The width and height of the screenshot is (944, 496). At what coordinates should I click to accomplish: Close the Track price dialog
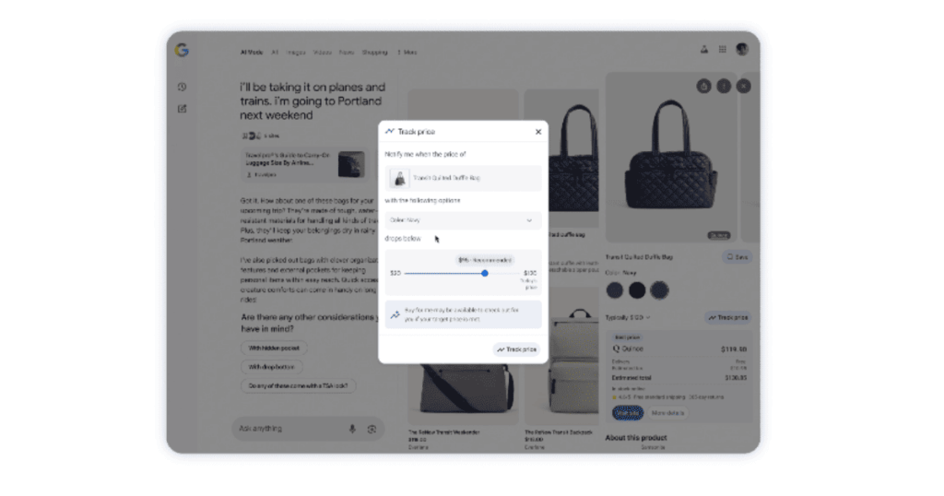[x=538, y=132]
